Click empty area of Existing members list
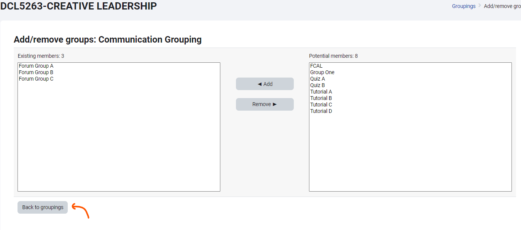 point(119,144)
